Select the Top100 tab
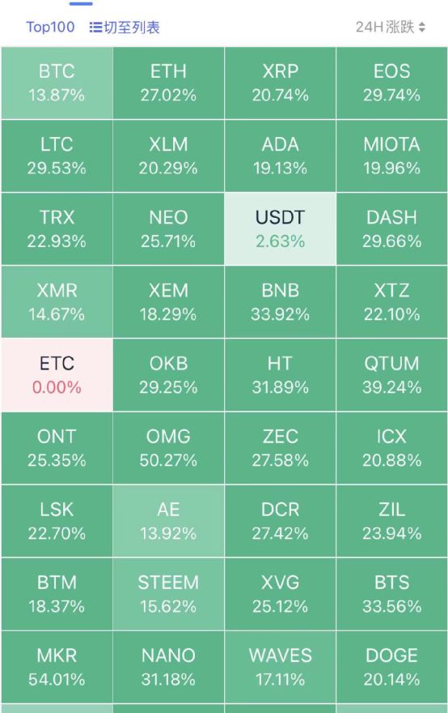This screenshot has width=448, height=713. [50, 27]
